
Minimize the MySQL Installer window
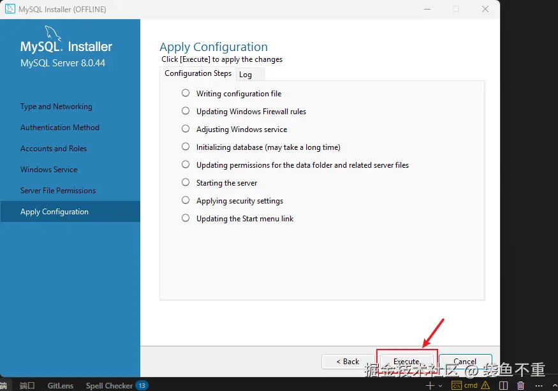[427, 10]
